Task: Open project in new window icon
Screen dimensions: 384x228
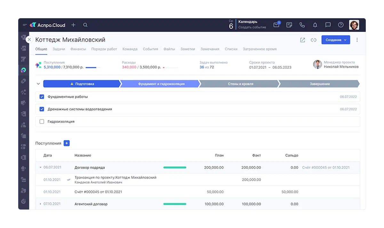Action: click(x=302, y=40)
